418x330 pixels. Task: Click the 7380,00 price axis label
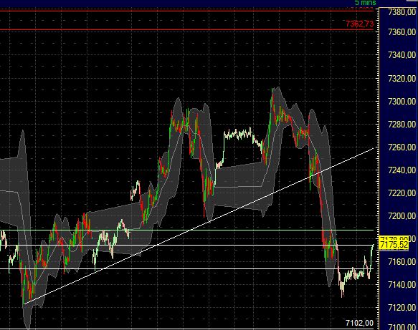coord(402,12)
